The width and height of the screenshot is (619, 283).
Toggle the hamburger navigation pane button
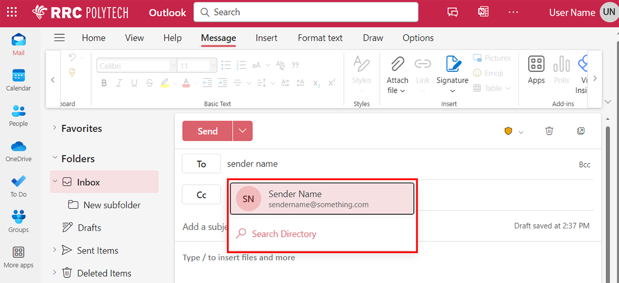coord(60,38)
